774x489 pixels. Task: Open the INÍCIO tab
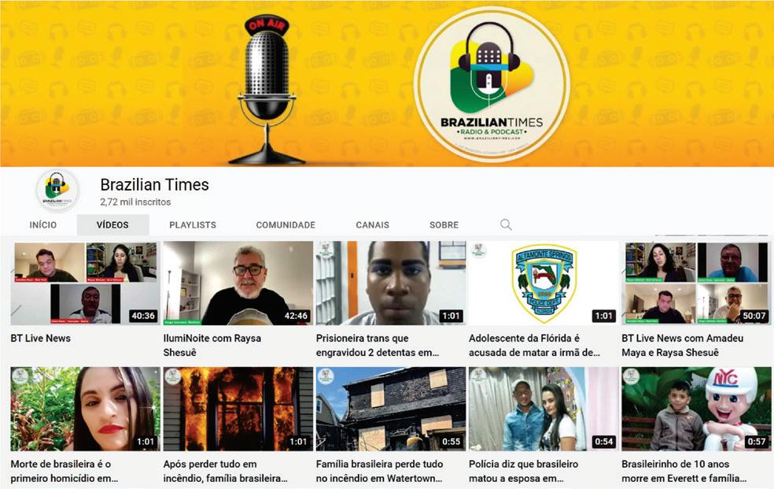(x=43, y=224)
